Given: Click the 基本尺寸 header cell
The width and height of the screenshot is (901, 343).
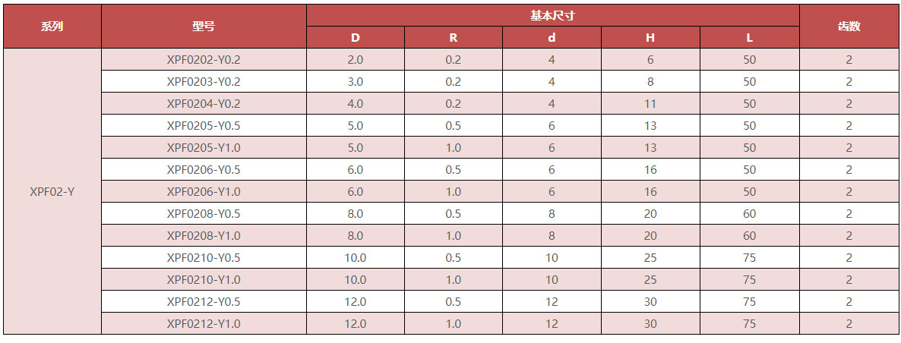Looking at the screenshot, I should tap(552, 15).
